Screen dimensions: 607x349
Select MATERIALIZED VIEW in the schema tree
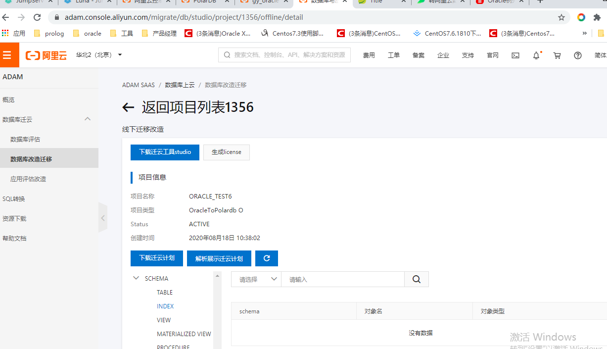pyautogui.click(x=184, y=334)
